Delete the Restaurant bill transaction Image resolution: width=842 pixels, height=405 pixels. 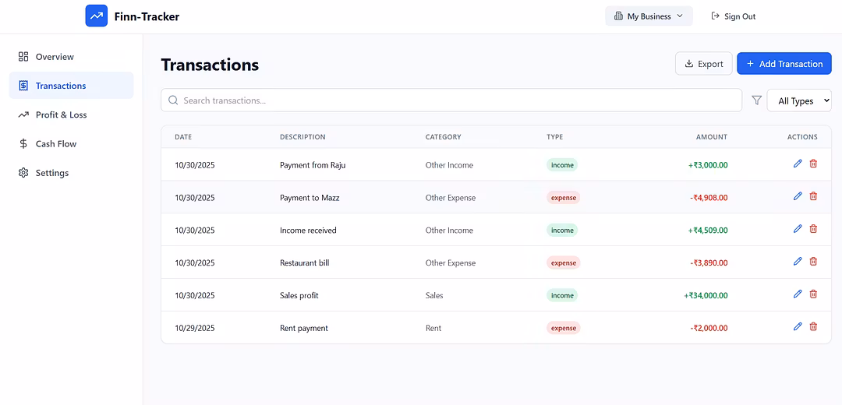[813, 262]
